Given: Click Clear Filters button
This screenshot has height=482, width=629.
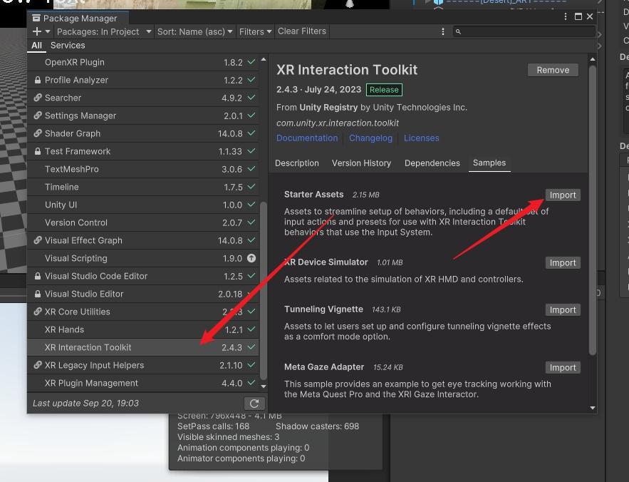Looking at the screenshot, I should tap(301, 31).
